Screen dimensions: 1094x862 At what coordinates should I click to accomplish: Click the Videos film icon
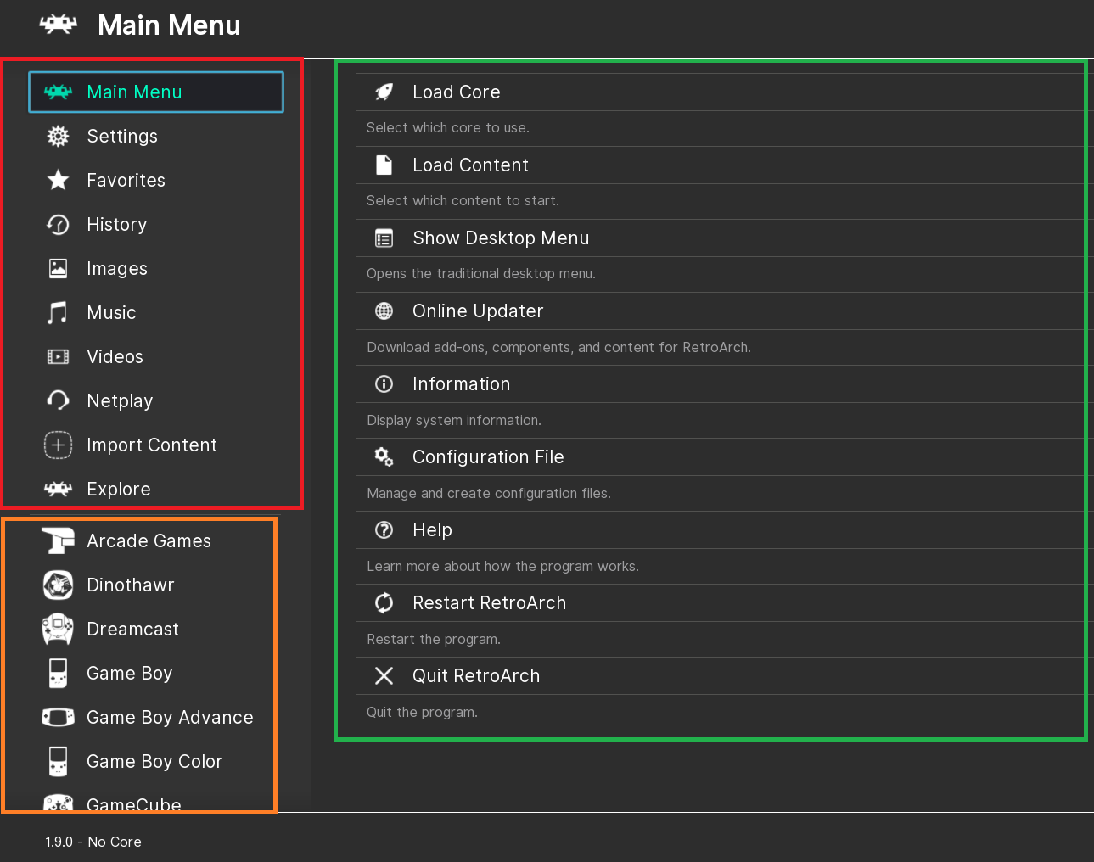click(x=58, y=356)
